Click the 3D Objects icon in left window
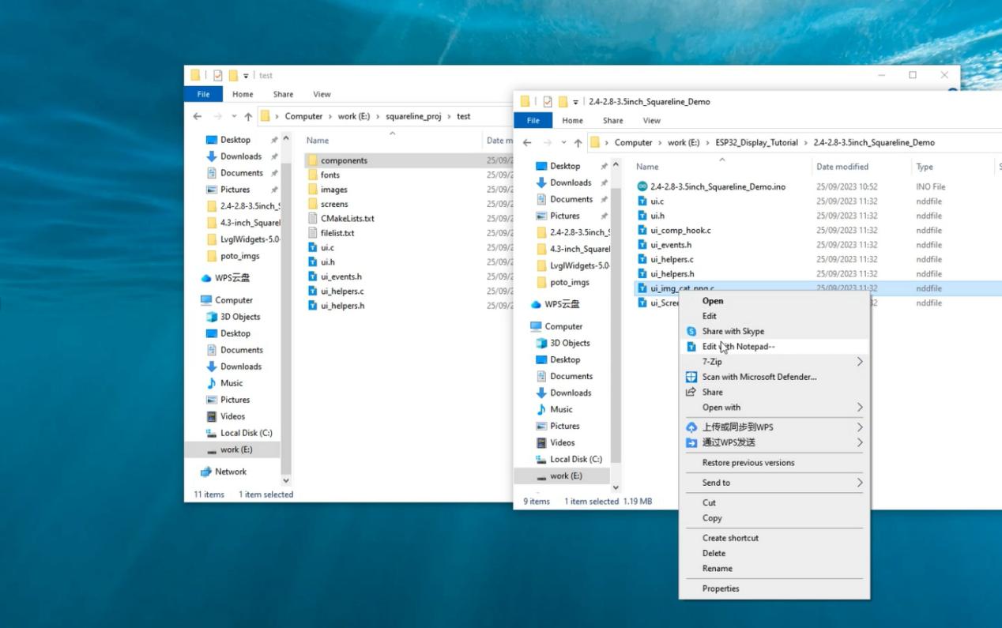The image size is (1002, 628). (x=212, y=317)
